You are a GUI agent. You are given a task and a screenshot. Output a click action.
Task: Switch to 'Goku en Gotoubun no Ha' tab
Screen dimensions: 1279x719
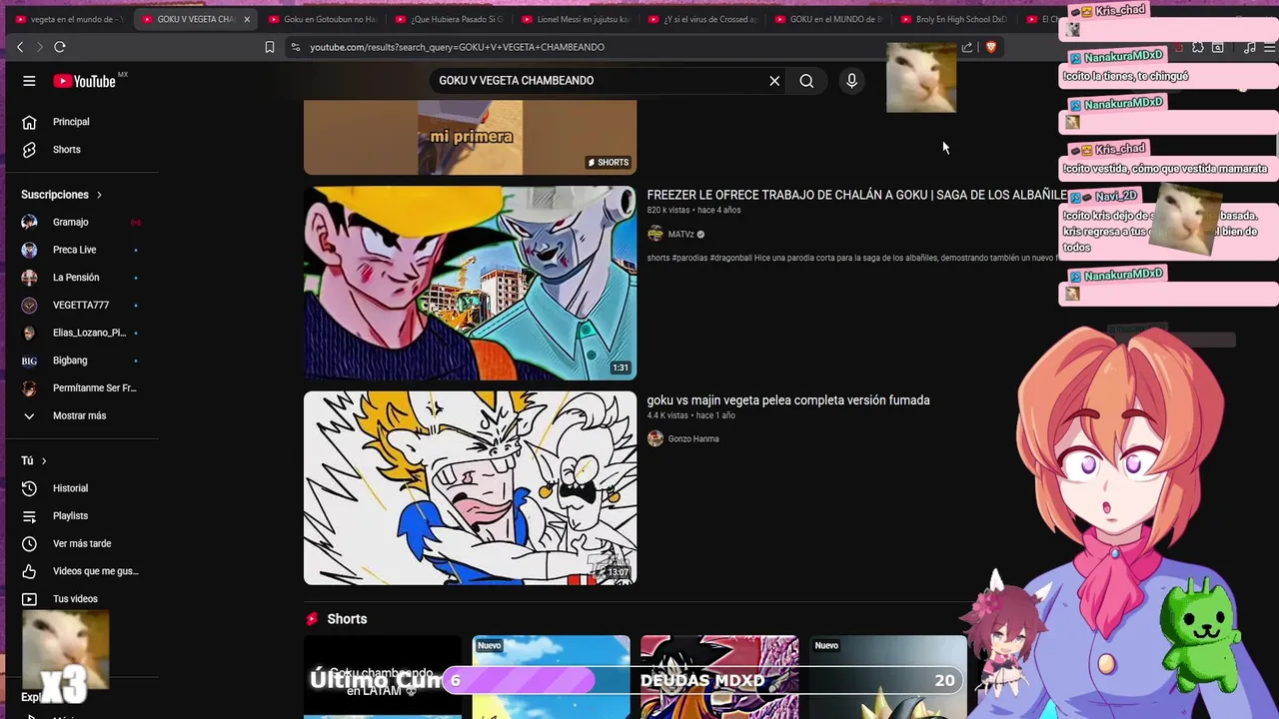tap(322, 19)
